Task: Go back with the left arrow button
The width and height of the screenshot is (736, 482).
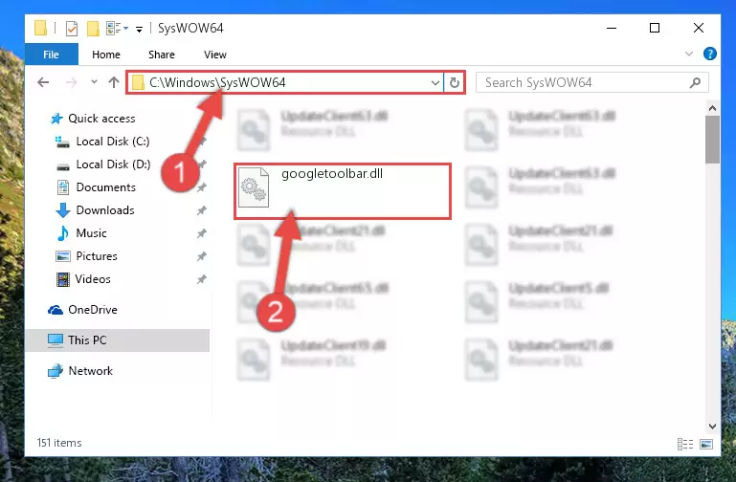Action: point(43,82)
